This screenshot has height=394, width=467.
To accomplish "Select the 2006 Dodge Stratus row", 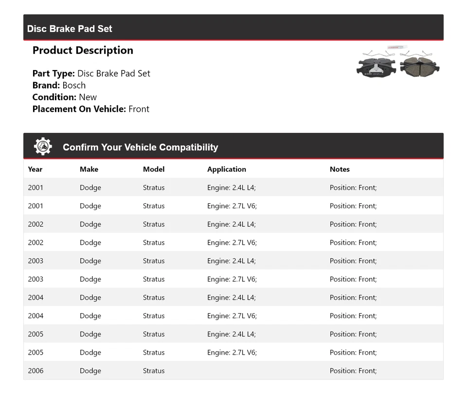I will tap(233, 371).
